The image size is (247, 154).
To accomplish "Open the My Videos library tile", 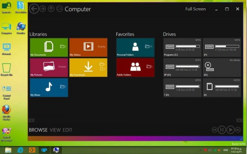I will (x=89, y=47).
